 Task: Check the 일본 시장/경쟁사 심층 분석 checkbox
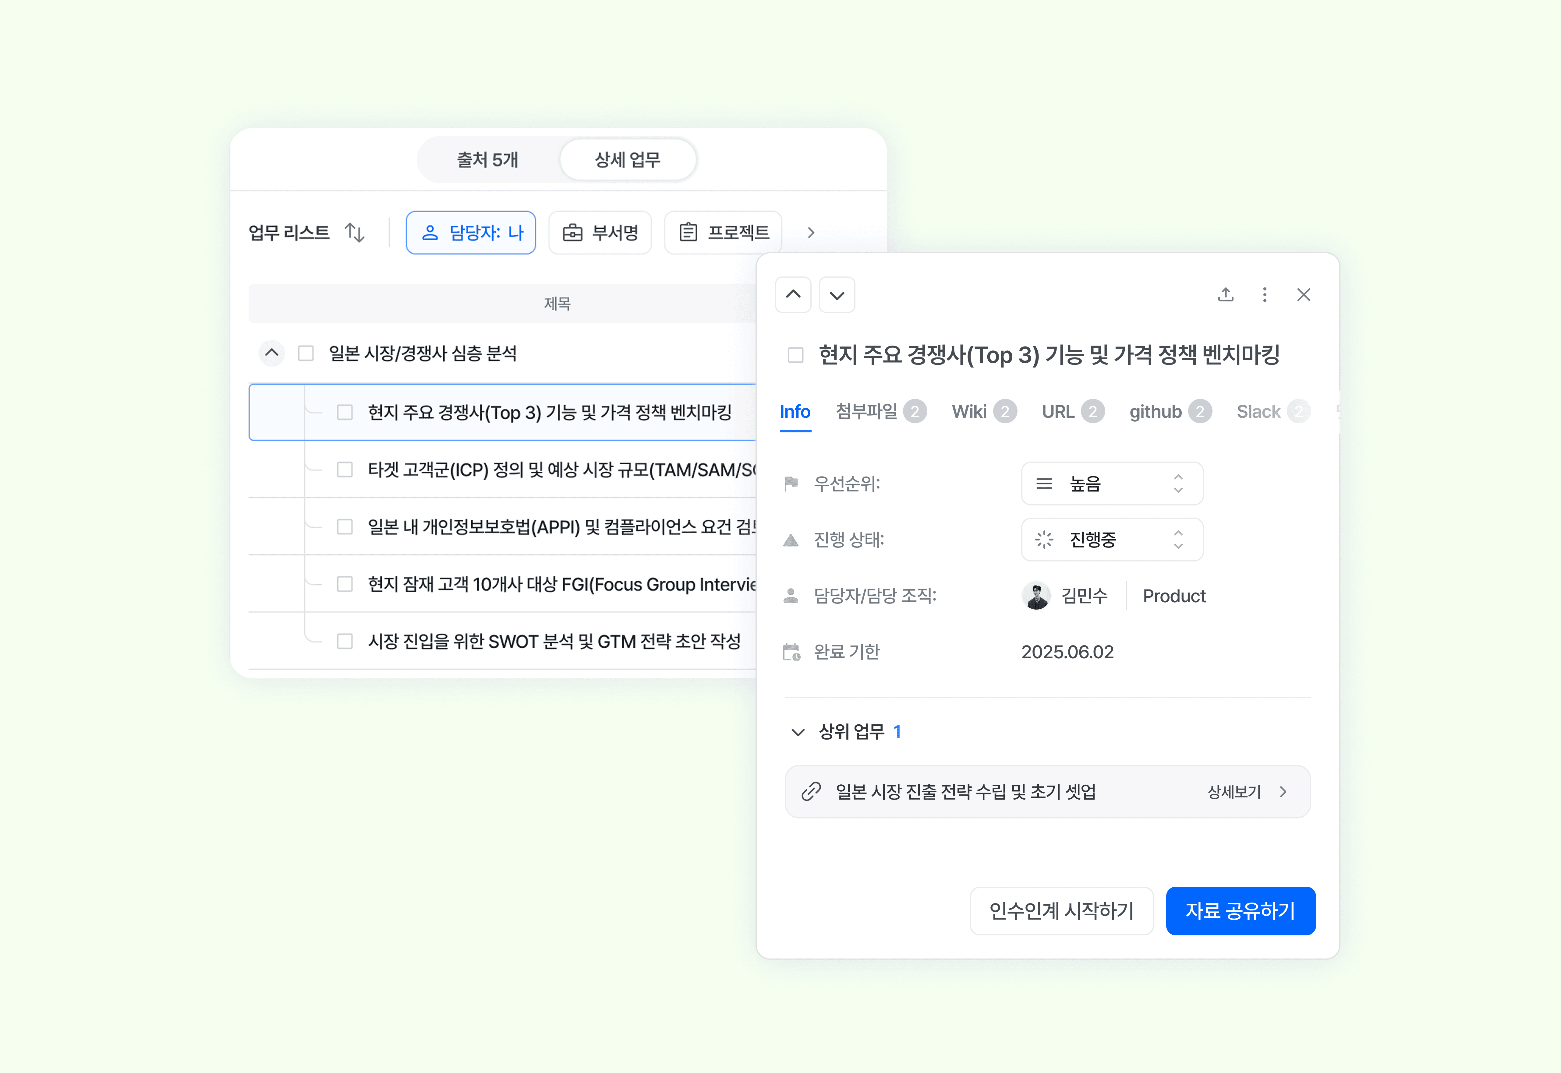coord(306,353)
